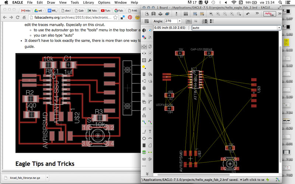The height and width of the screenshot is (184, 295).
Task: Select the Change wrench tool
Action: click(x=150, y=60)
